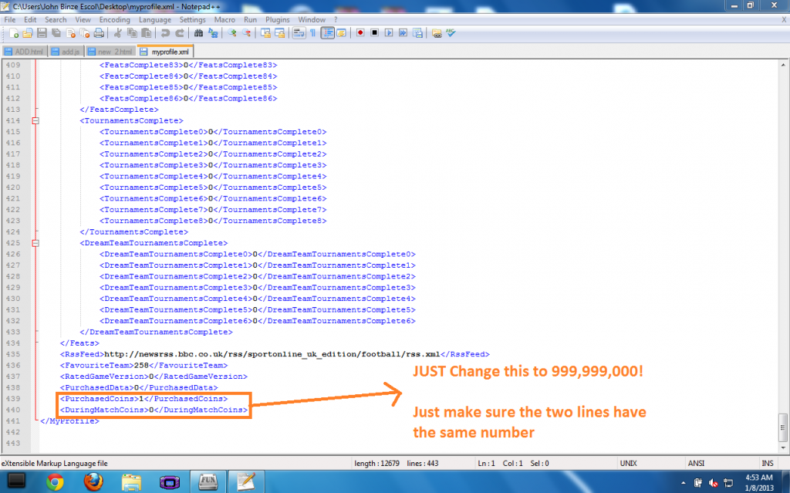Screen dimensions: 790x493
Task: Open Firefox from the taskbar
Action: click(93, 482)
